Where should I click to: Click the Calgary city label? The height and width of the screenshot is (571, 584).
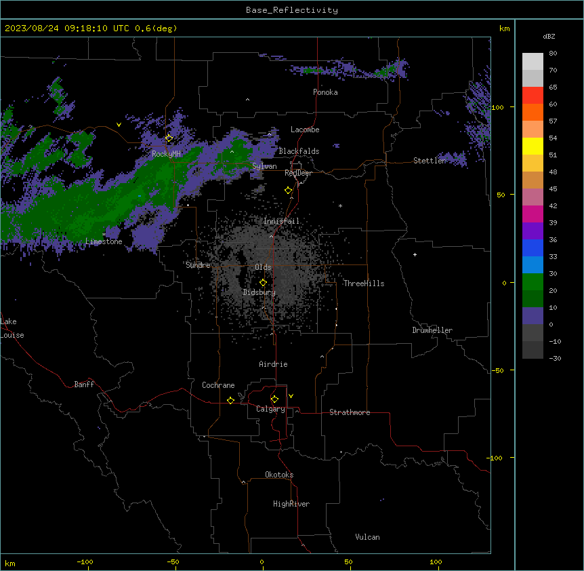tap(270, 409)
